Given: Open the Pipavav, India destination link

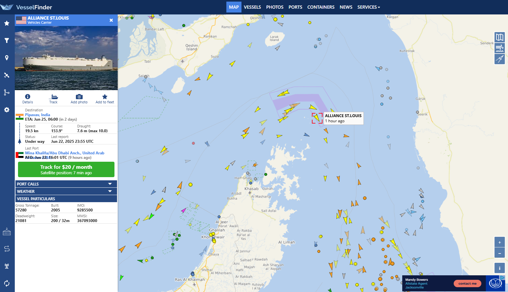Looking at the screenshot, I should (x=38, y=115).
